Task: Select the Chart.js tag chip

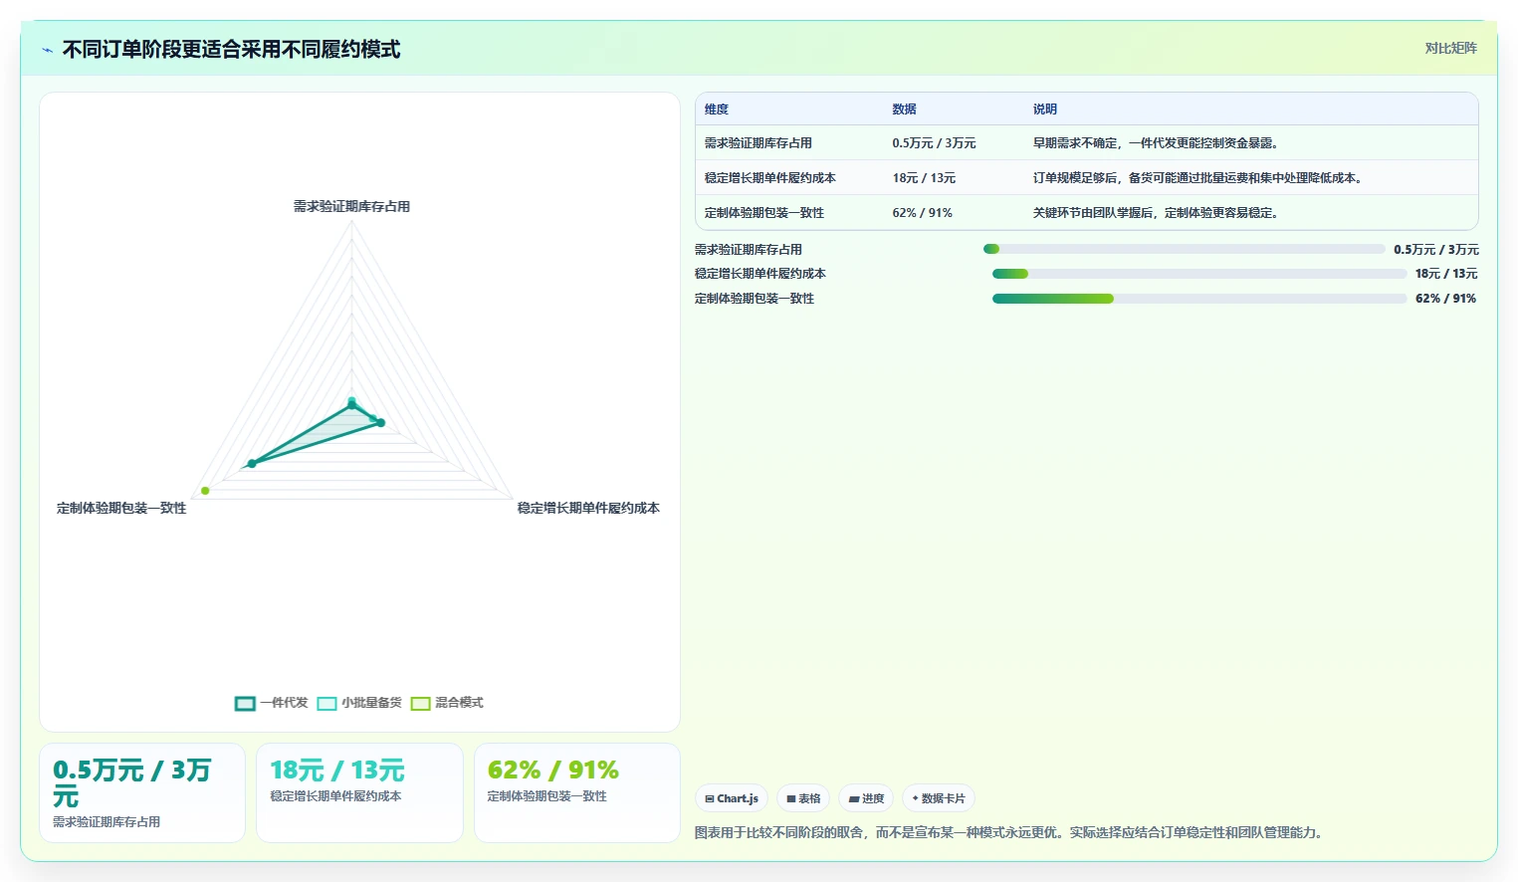Action: coord(732,798)
